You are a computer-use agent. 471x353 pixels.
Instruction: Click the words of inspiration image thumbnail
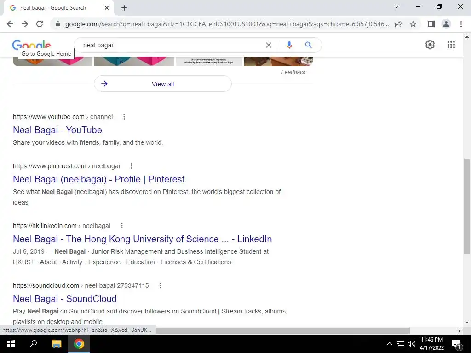tap(209, 61)
